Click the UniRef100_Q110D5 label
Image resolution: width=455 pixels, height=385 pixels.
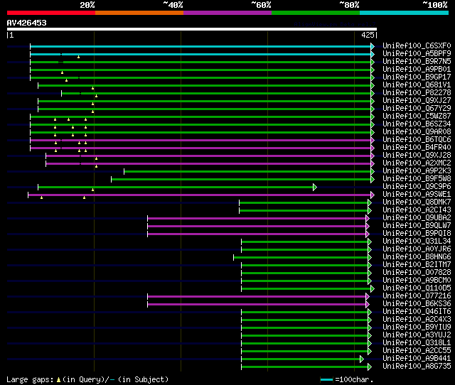pyautogui.click(x=417, y=288)
